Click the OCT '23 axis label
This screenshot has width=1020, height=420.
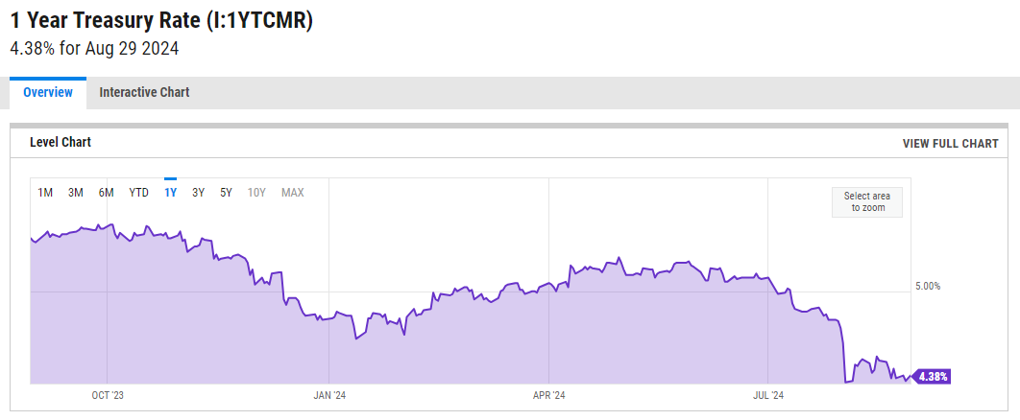pos(107,395)
